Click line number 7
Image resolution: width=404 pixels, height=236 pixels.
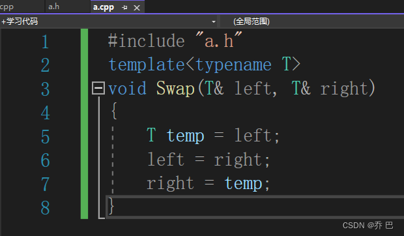[45, 184]
